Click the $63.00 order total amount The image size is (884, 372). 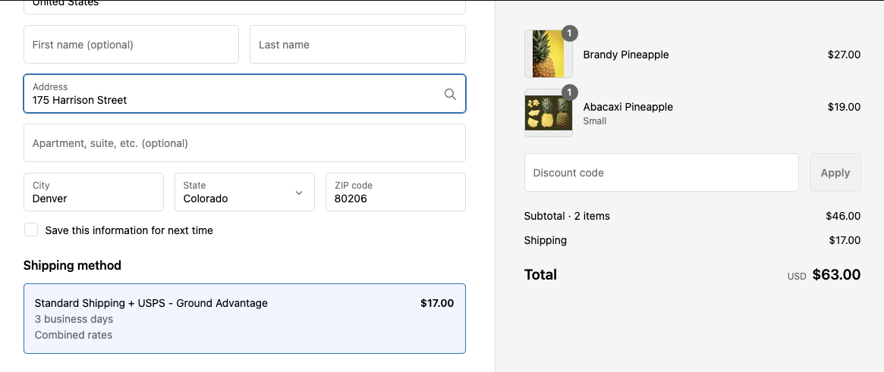pos(836,275)
